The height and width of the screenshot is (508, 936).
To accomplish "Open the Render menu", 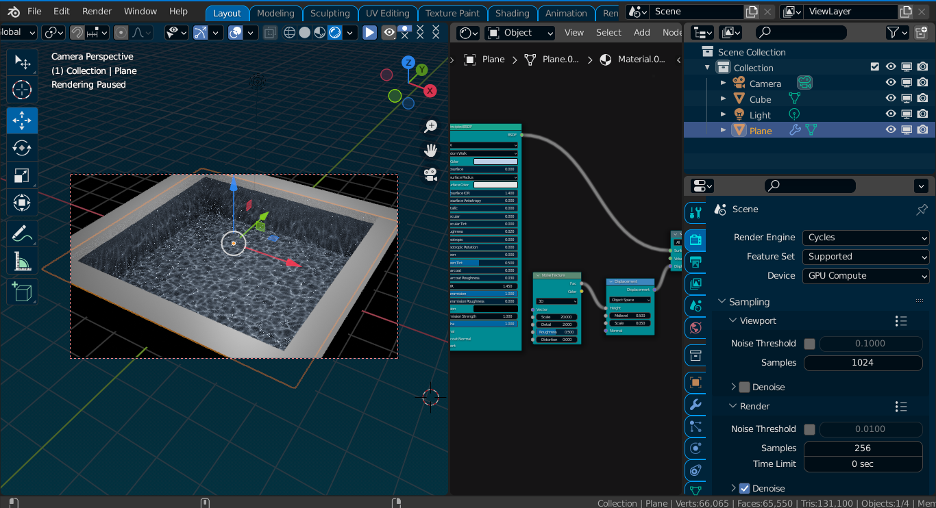I will click(97, 12).
